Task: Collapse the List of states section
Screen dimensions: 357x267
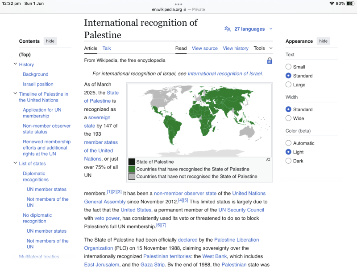Action: (15, 163)
